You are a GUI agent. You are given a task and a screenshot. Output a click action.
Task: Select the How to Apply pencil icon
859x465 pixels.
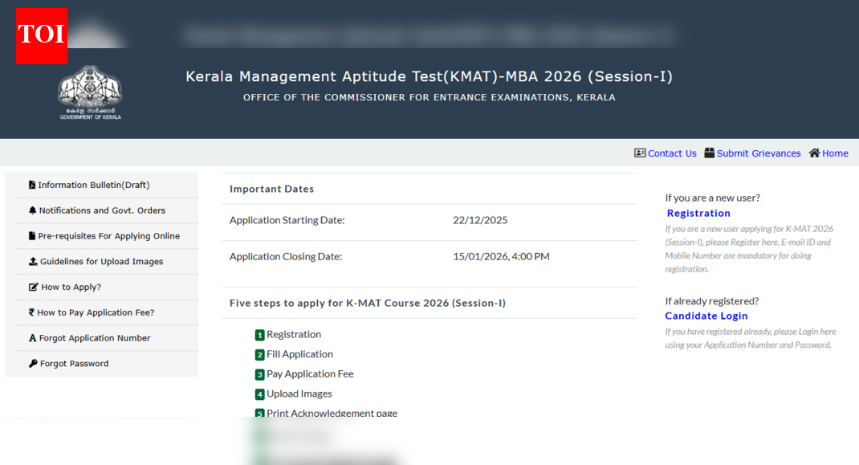tap(32, 287)
